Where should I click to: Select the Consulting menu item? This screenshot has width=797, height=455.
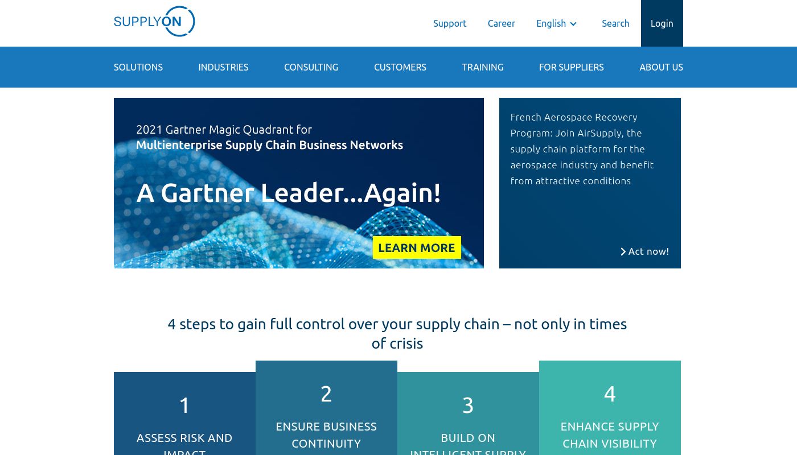(311, 67)
